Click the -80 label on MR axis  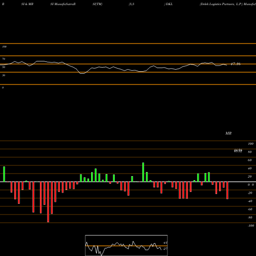click(250, 218)
